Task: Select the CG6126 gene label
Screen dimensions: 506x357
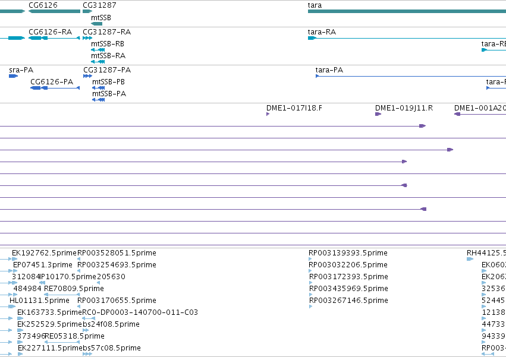Action: 43,5
